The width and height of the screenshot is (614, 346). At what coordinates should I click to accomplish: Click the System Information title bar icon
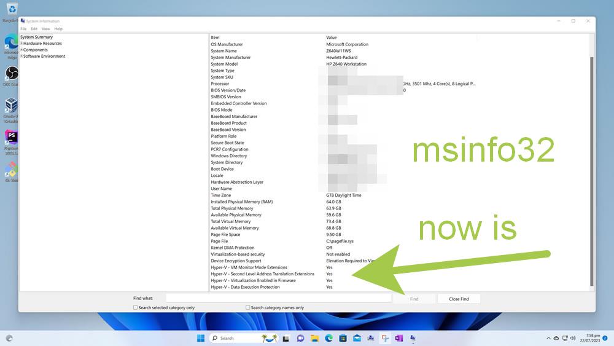coord(23,21)
